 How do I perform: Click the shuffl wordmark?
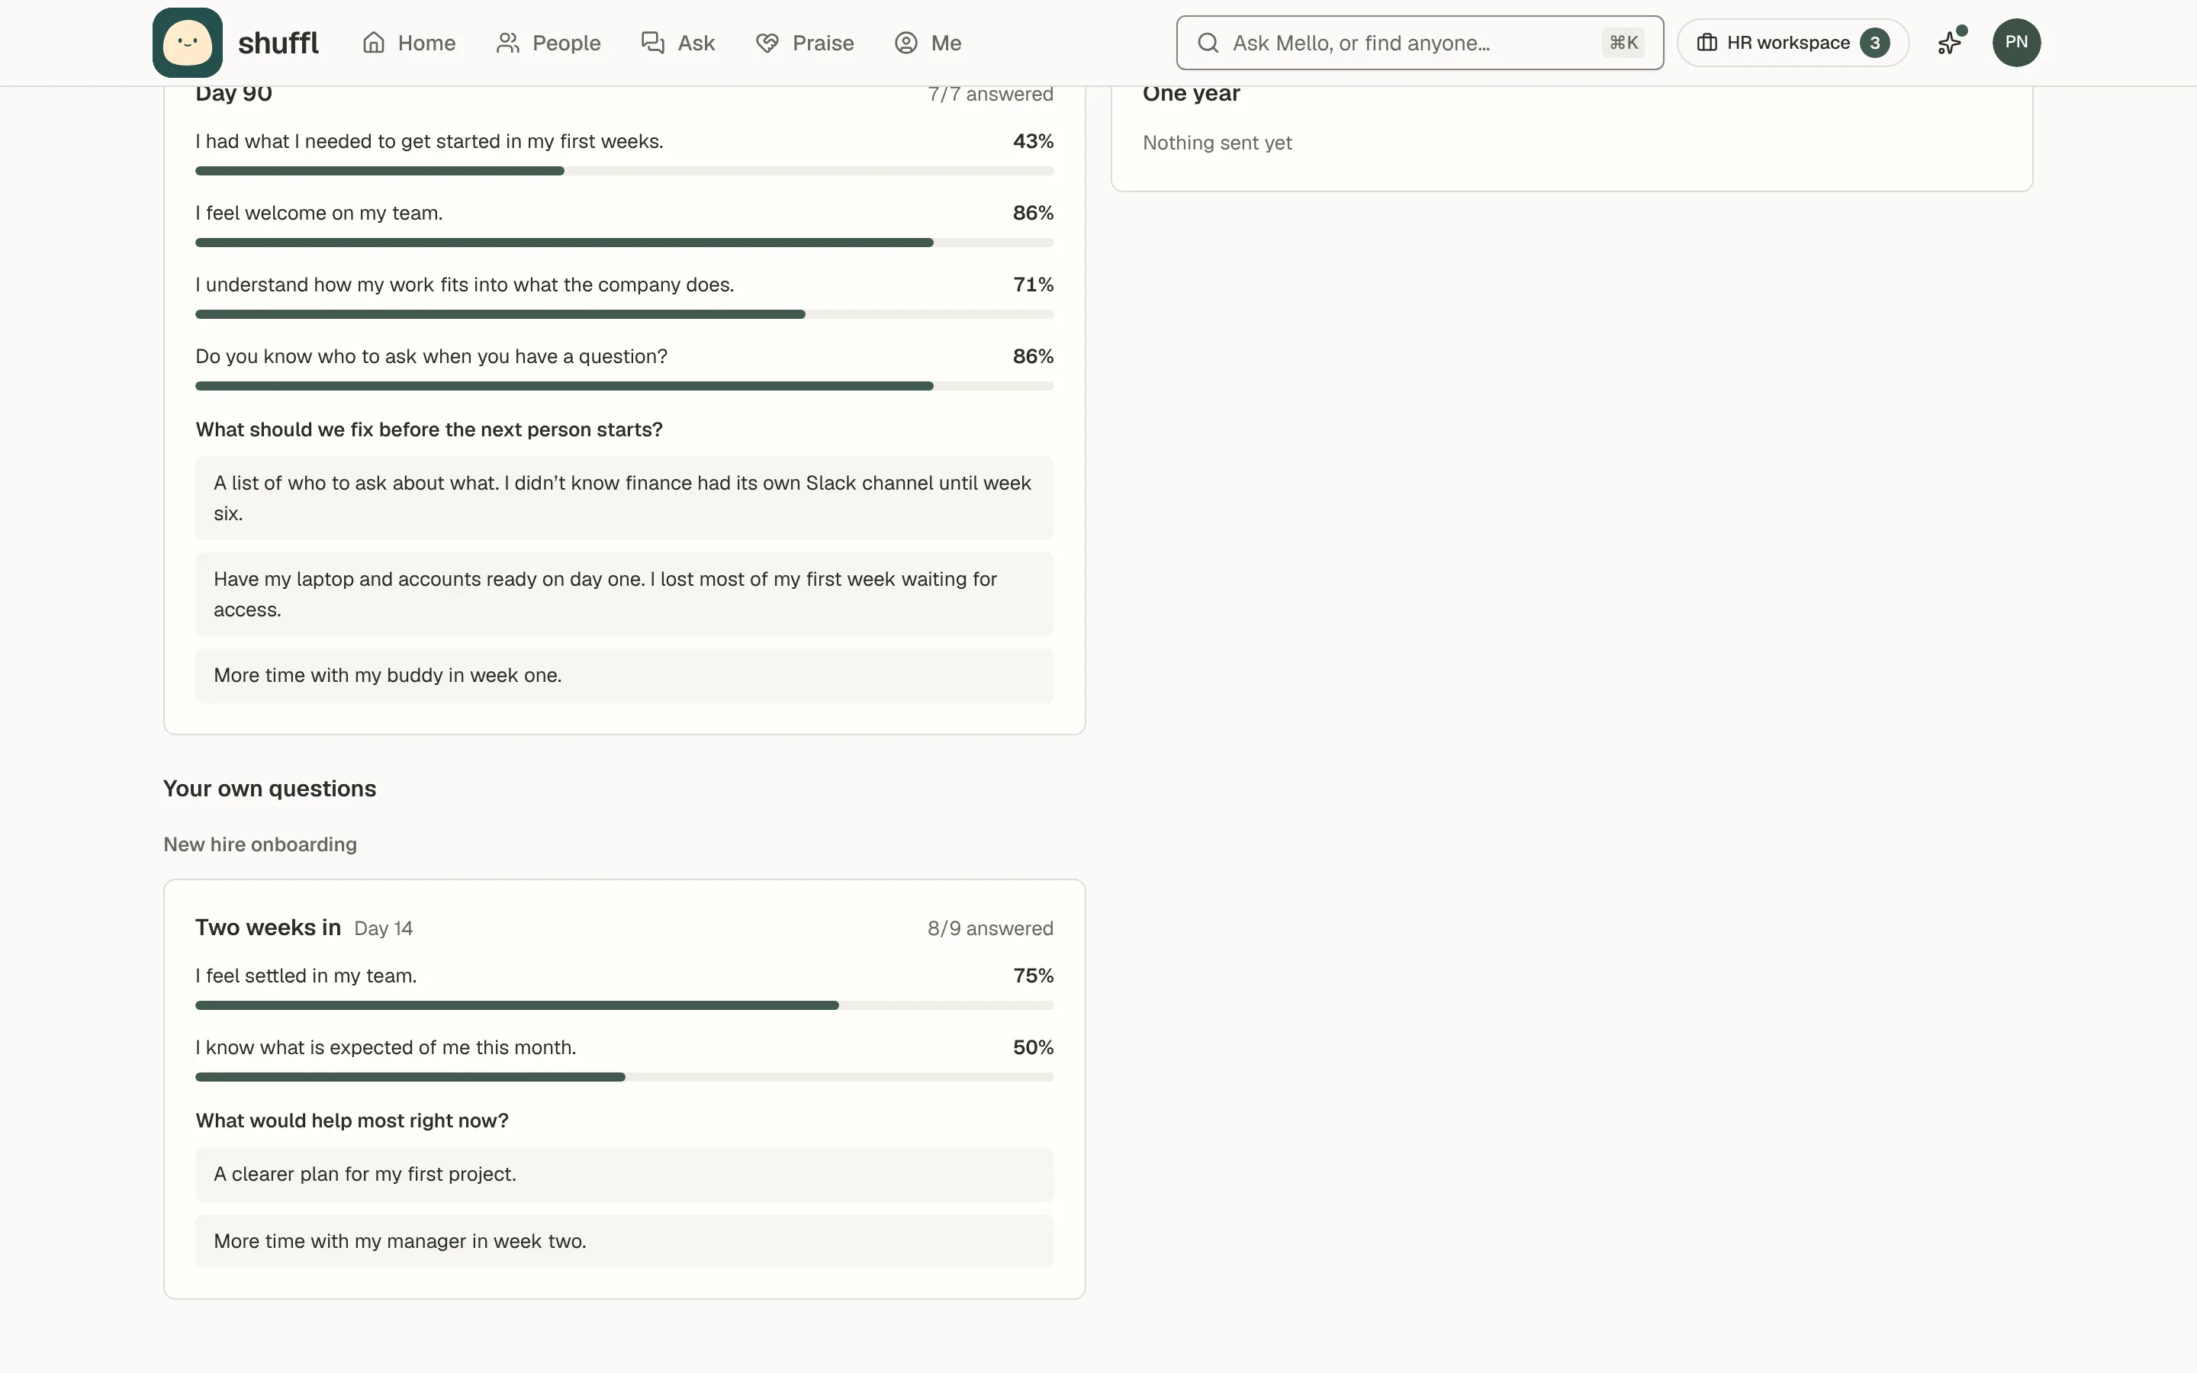point(278,43)
